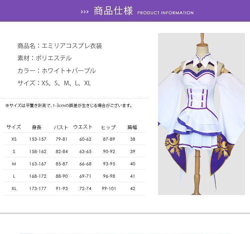
Task: Click shoulder width value 41
Action: coord(132,176)
